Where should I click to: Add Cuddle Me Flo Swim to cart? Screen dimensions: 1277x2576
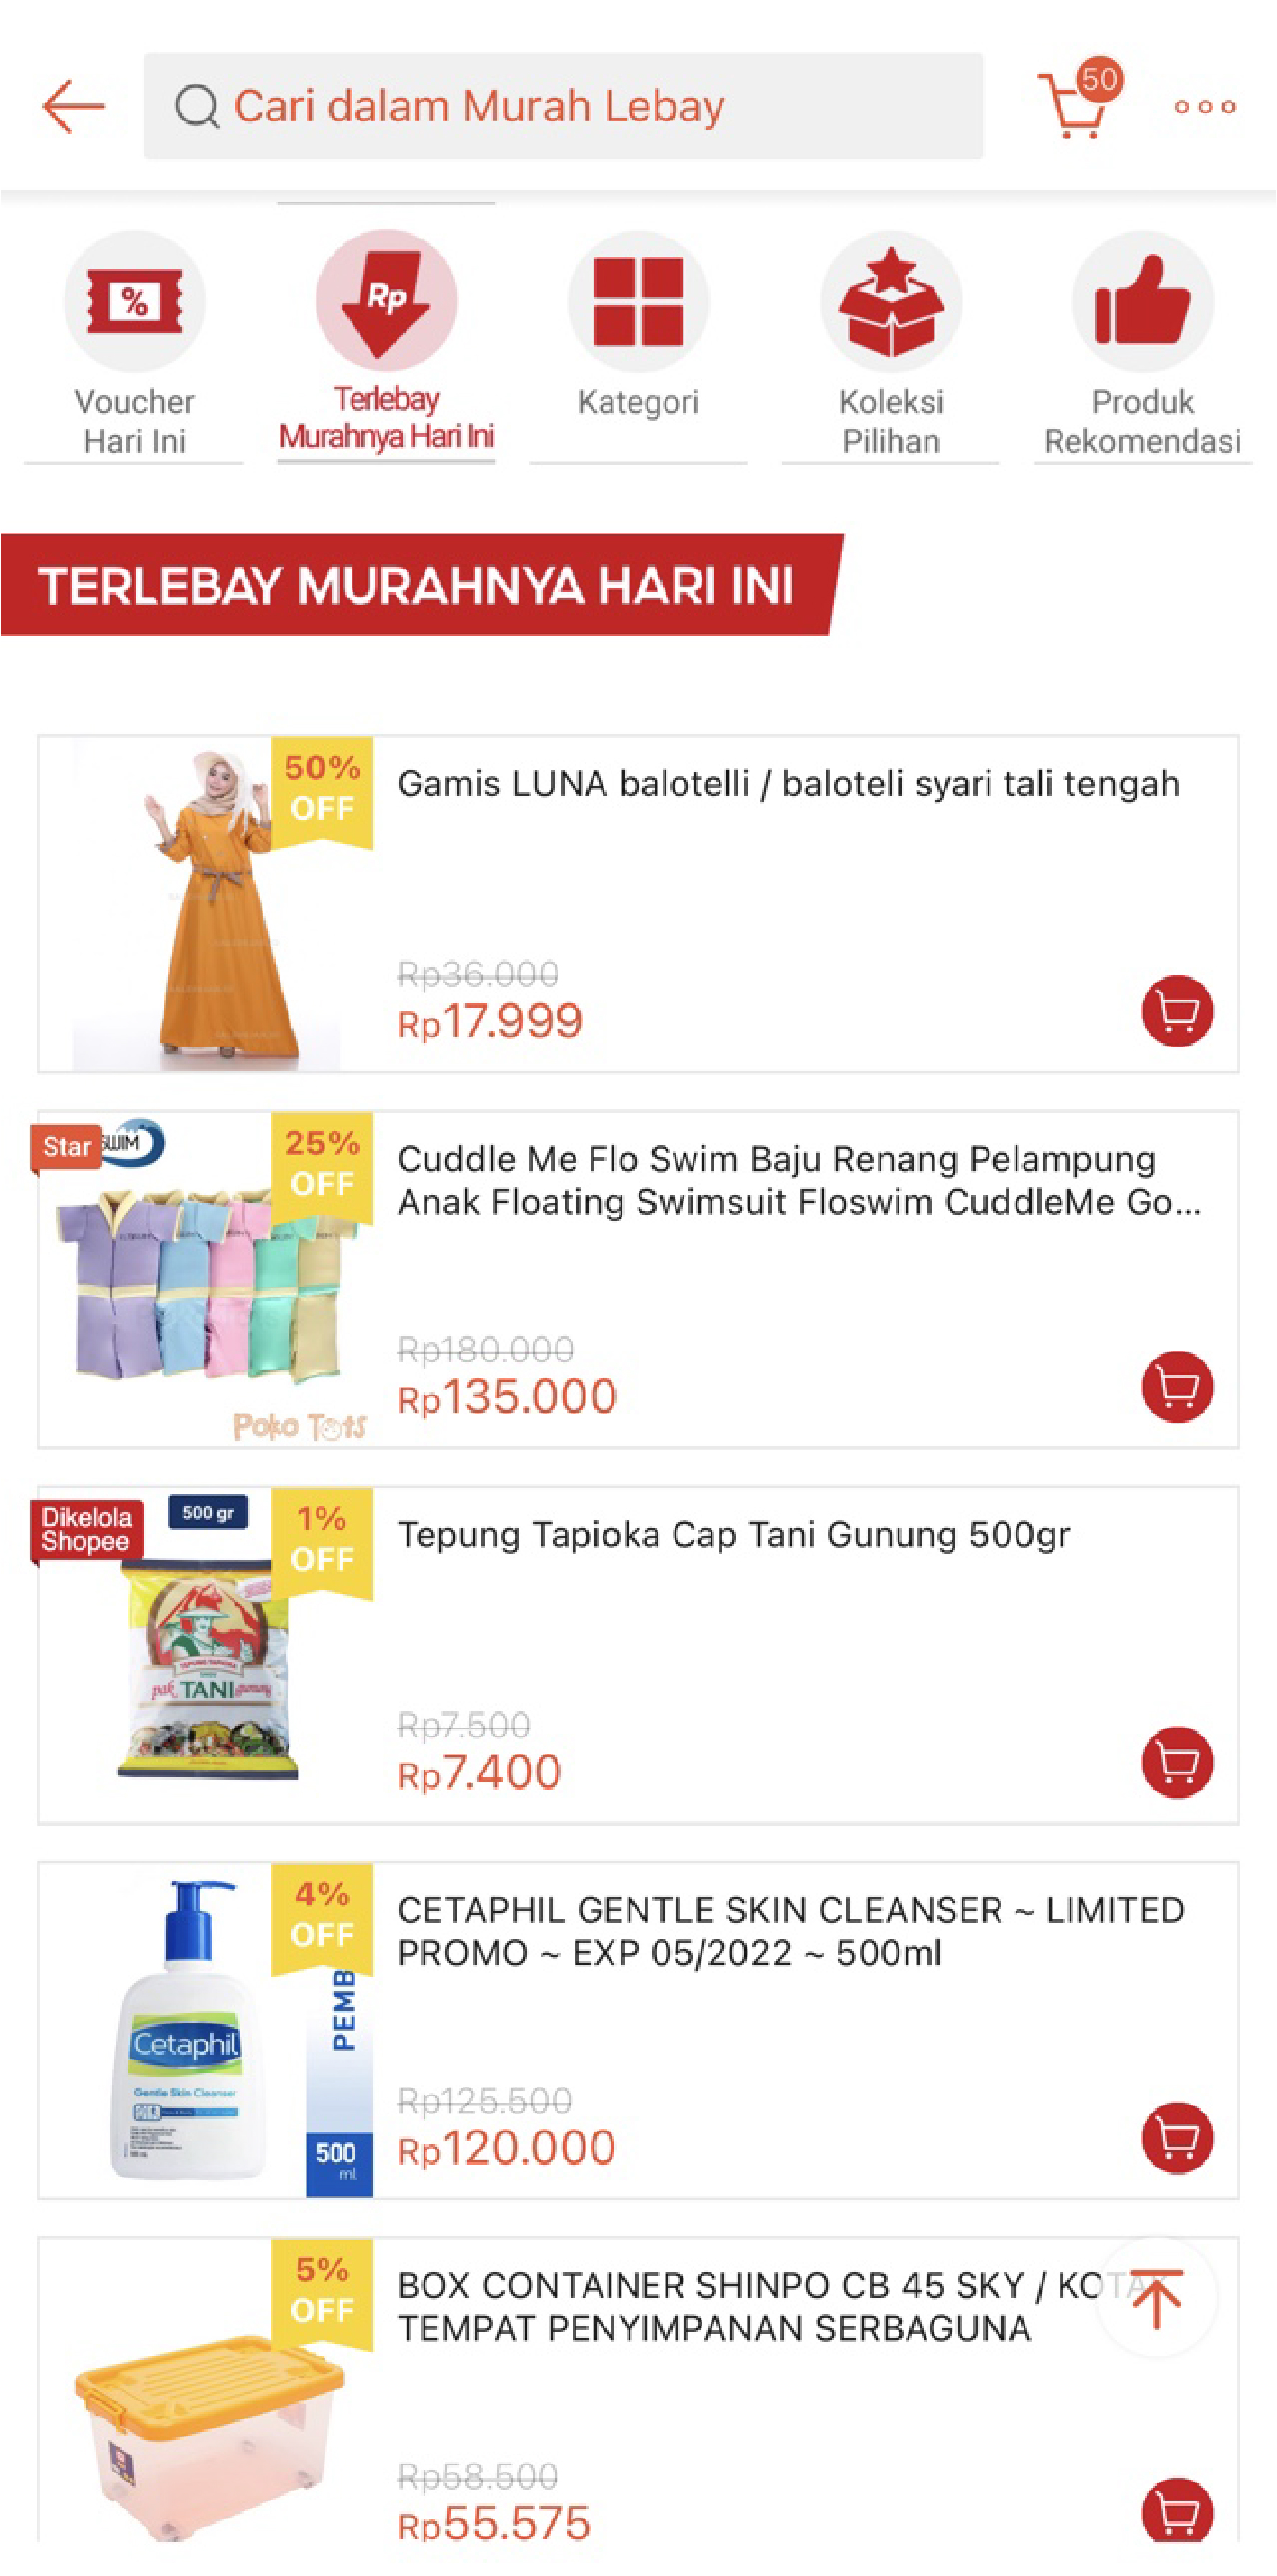(x=1177, y=1386)
